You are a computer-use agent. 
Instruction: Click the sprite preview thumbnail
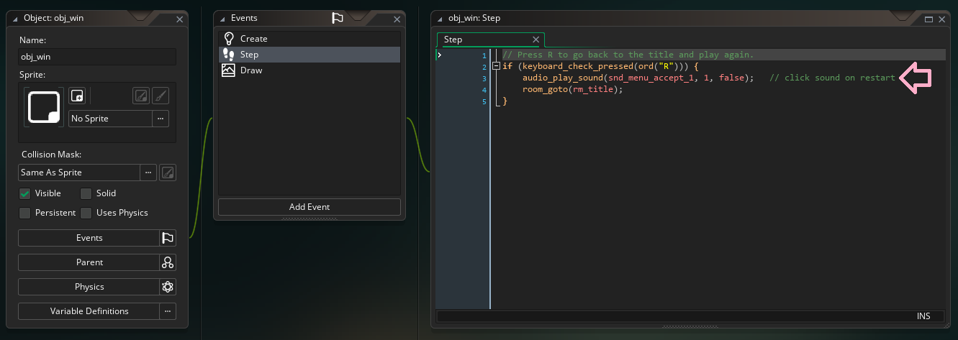pyautogui.click(x=43, y=107)
